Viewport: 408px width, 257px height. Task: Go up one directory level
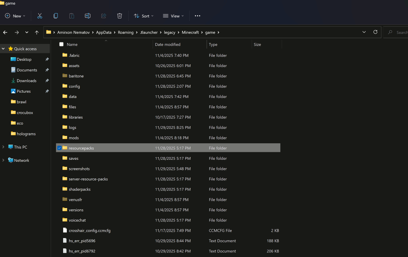pos(37,33)
